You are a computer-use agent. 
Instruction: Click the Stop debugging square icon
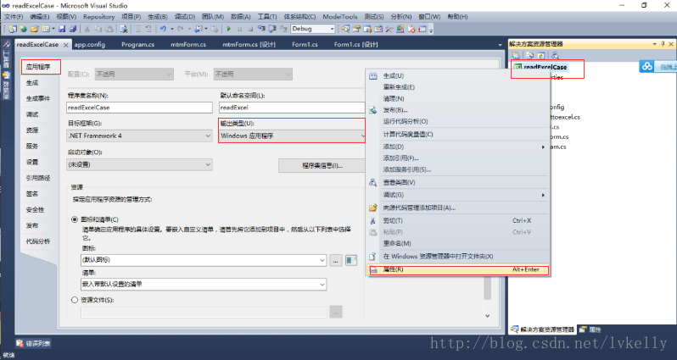[250, 29]
